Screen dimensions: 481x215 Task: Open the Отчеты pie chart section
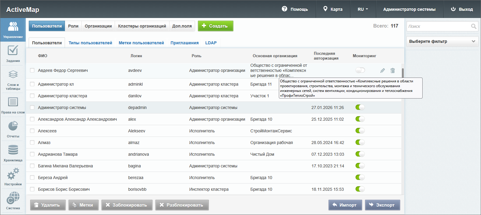coord(13,129)
